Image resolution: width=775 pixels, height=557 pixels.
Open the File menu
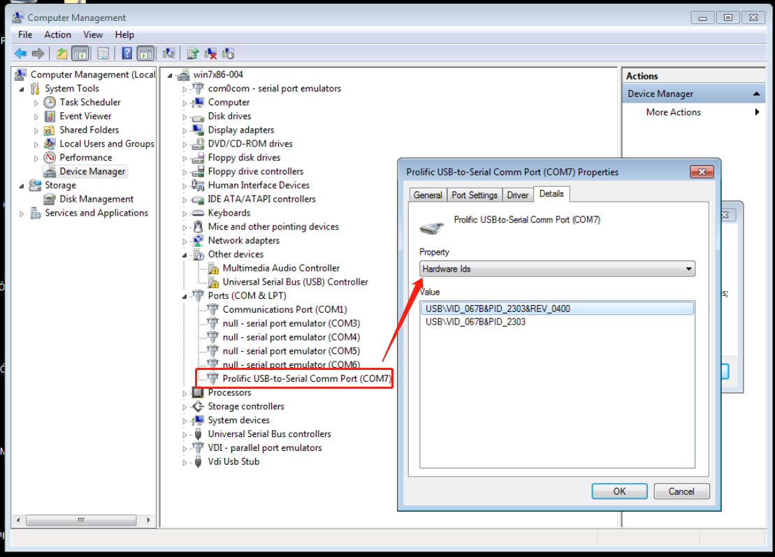[x=25, y=35]
